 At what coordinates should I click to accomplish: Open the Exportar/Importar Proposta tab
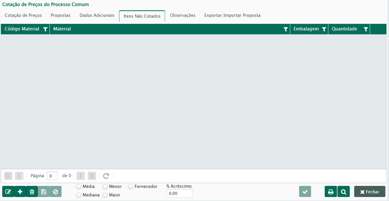point(232,16)
